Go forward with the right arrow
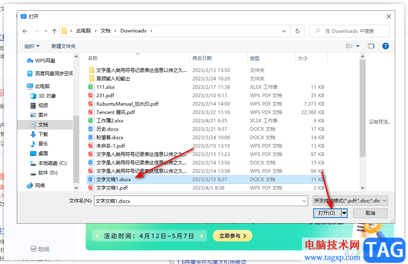Viewport: 408px width, 264px height. (x=37, y=31)
